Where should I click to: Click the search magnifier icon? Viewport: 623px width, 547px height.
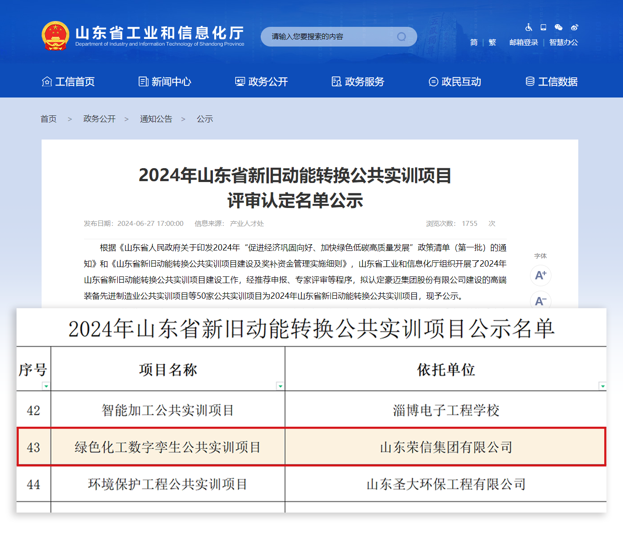tap(401, 37)
